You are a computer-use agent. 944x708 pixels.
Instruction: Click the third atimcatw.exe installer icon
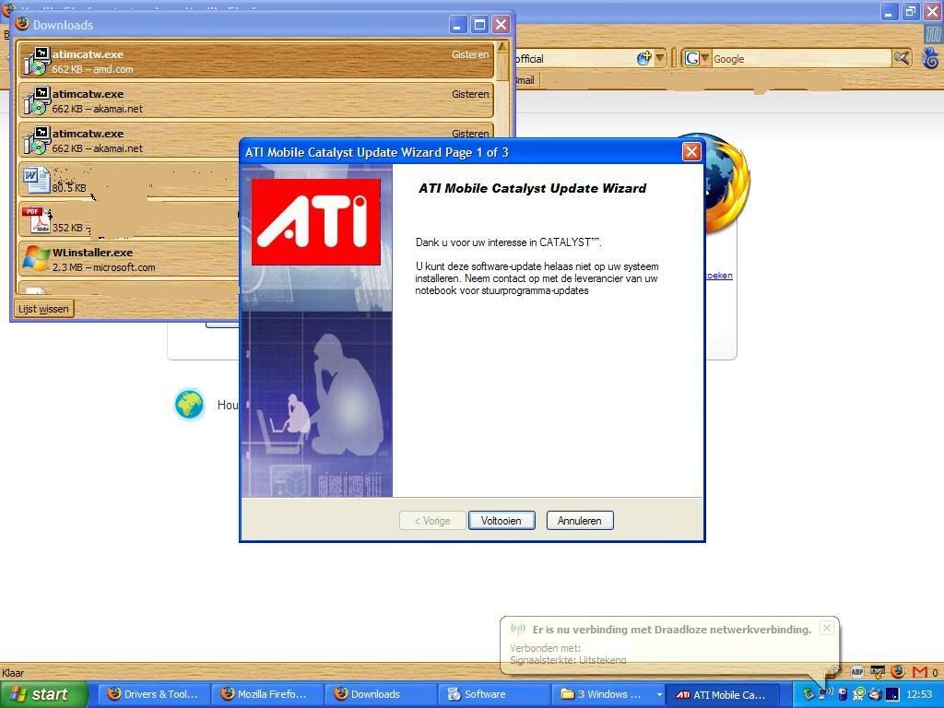[36, 140]
